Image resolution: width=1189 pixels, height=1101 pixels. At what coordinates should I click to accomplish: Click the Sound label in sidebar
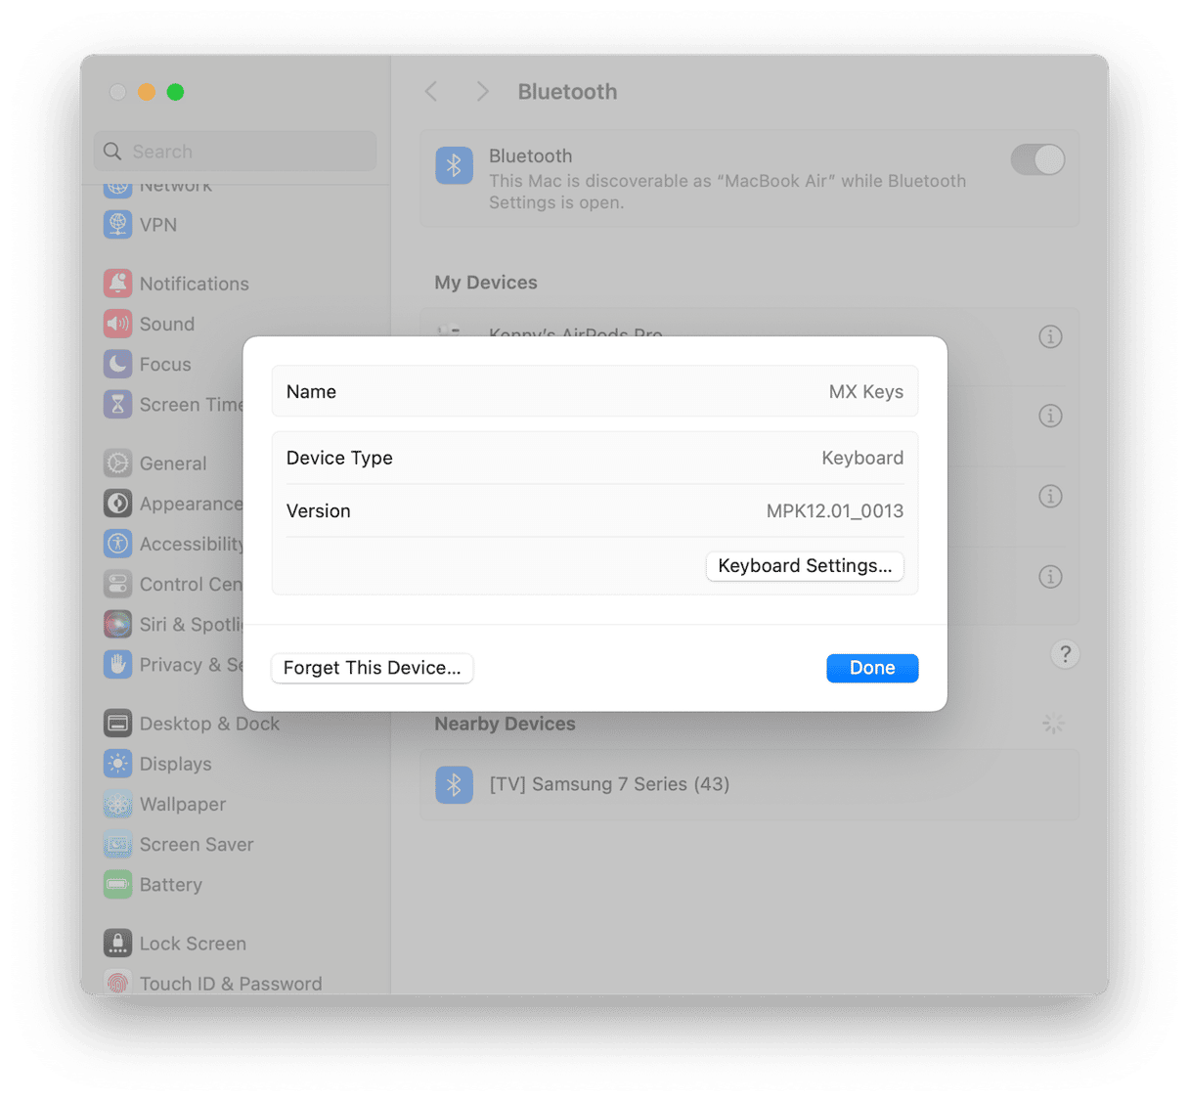coord(167,324)
